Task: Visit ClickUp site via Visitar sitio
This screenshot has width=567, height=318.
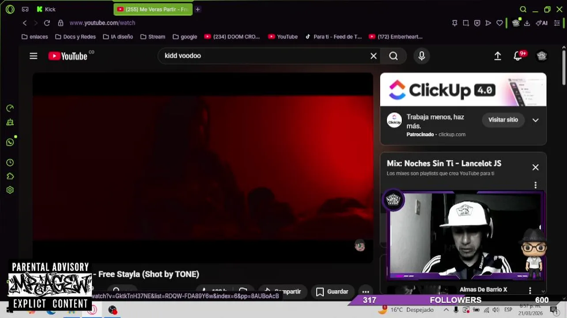Action: [x=503, y=120]
